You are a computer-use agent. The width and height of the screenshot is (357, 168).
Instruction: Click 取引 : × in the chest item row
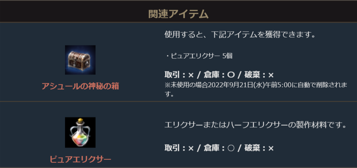click(179, 75)
